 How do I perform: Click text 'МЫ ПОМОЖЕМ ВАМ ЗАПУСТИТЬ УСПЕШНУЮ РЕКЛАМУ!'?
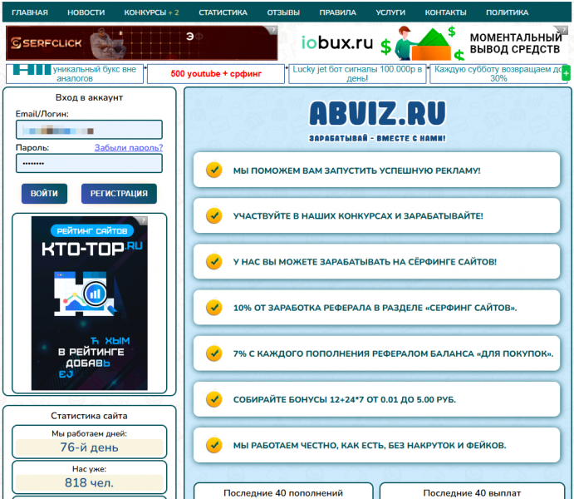tap(357, 170)
